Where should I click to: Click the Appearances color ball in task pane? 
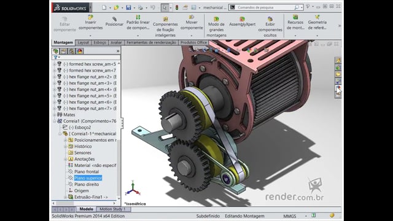point(338,88)
